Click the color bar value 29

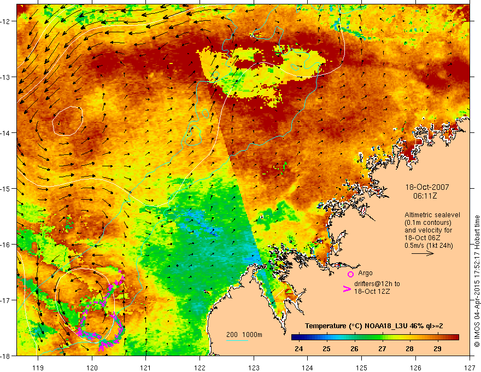pos(437,348)
